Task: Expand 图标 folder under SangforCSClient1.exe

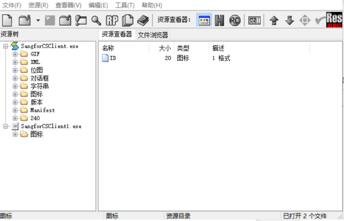Action: (15, 134)
